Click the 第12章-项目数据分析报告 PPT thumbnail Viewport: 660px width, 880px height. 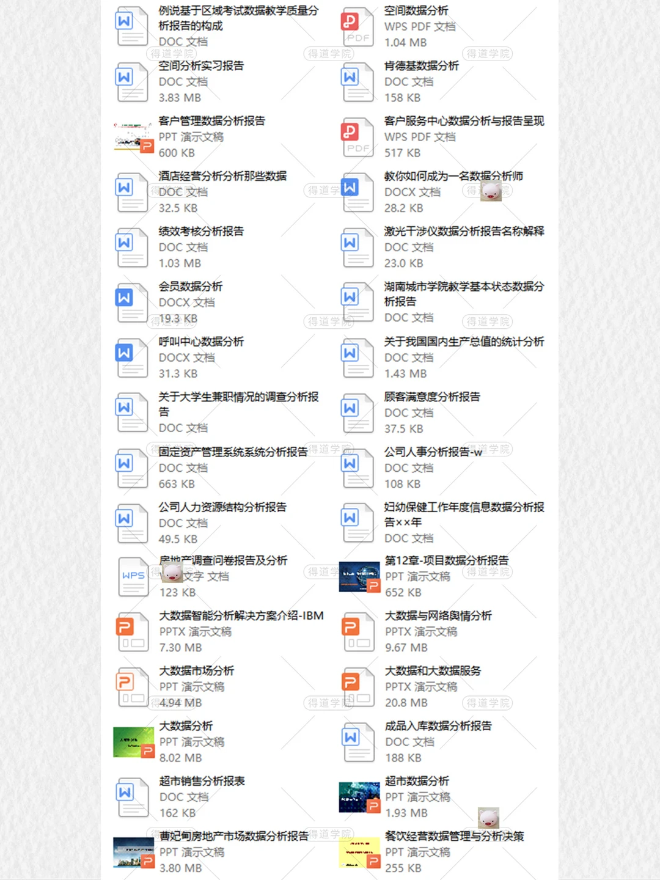click(x=359, y=576)
